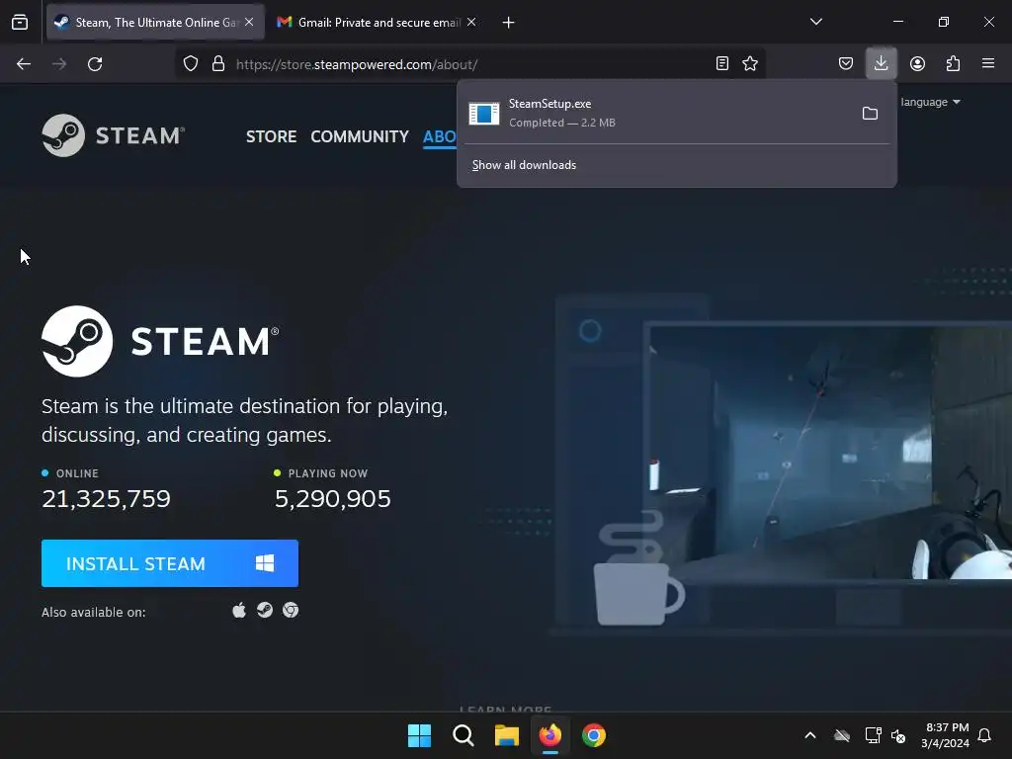
Task: Show SteamSetup.exe in its folder
Action: (870, 114)
